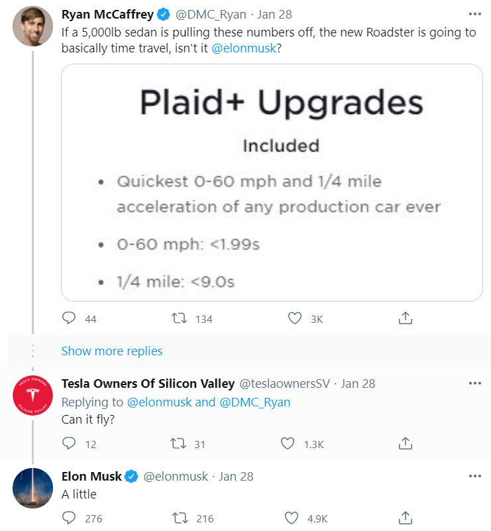Expand Show more replies
The width and height of the screenshot is (491, 531).
coord(112,351)
